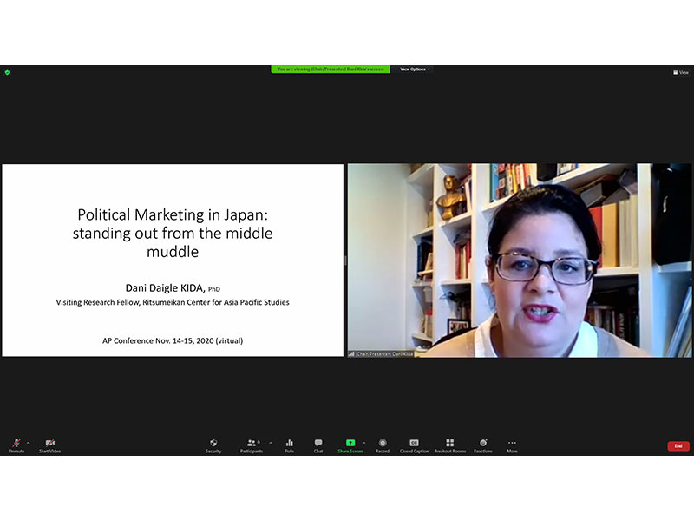Click the View button at top right
The image size is (694, 521).
pyautogui.click(x=681, y=72)
